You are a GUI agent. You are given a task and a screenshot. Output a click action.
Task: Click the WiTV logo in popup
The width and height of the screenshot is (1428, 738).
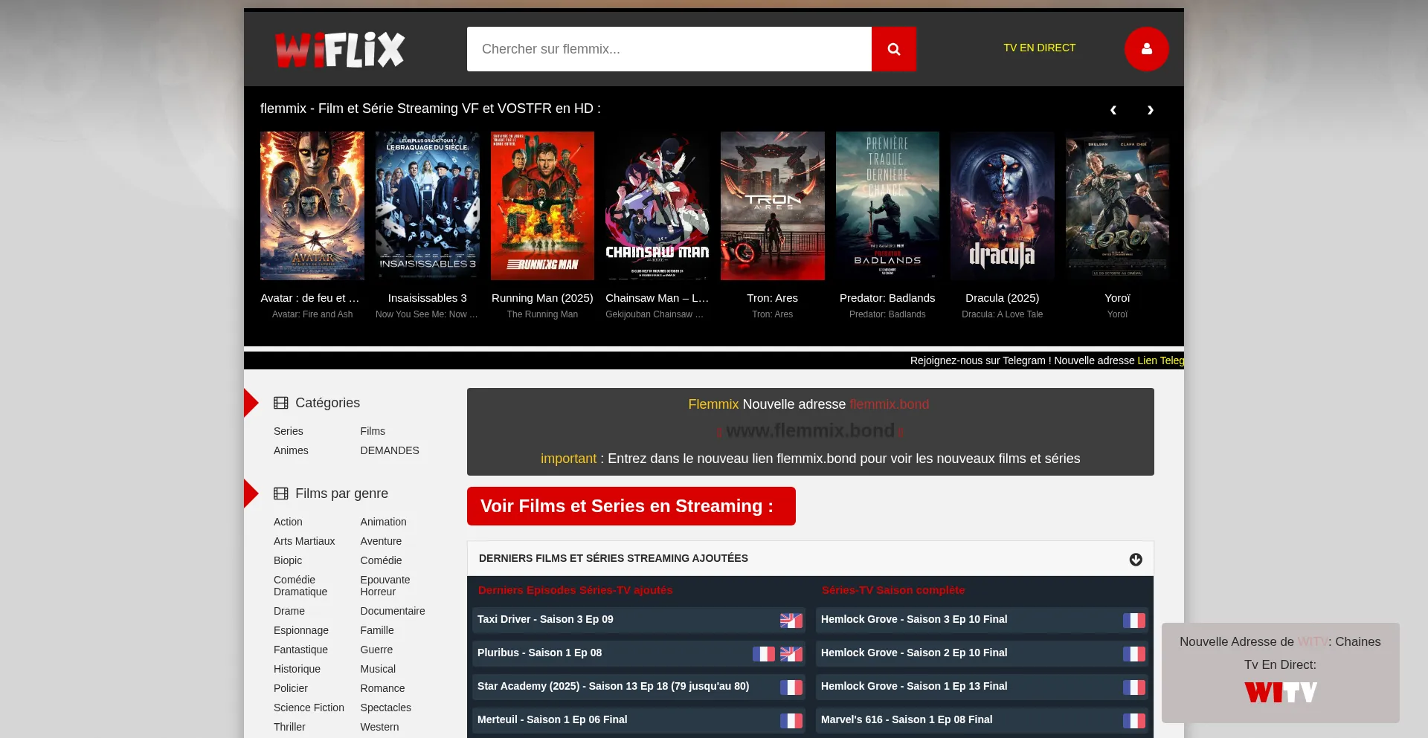1281,693
